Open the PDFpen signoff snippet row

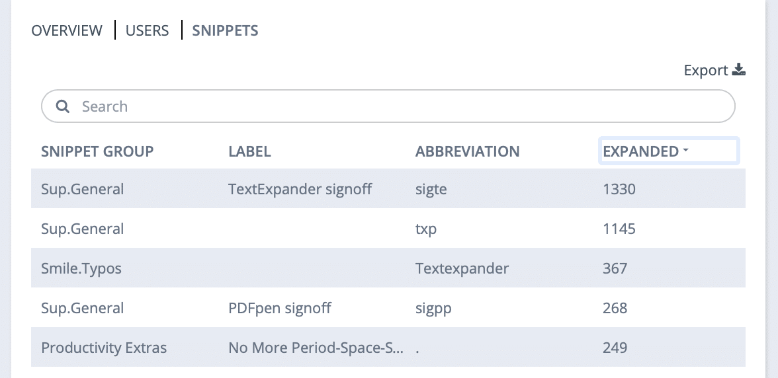click(x=388, y=308)
